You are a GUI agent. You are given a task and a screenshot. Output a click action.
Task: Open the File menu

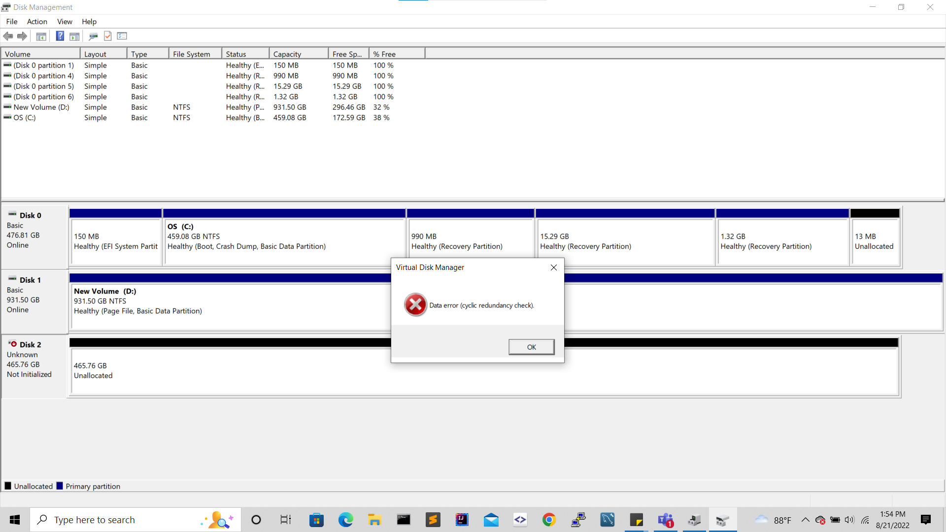click(12, 22)
